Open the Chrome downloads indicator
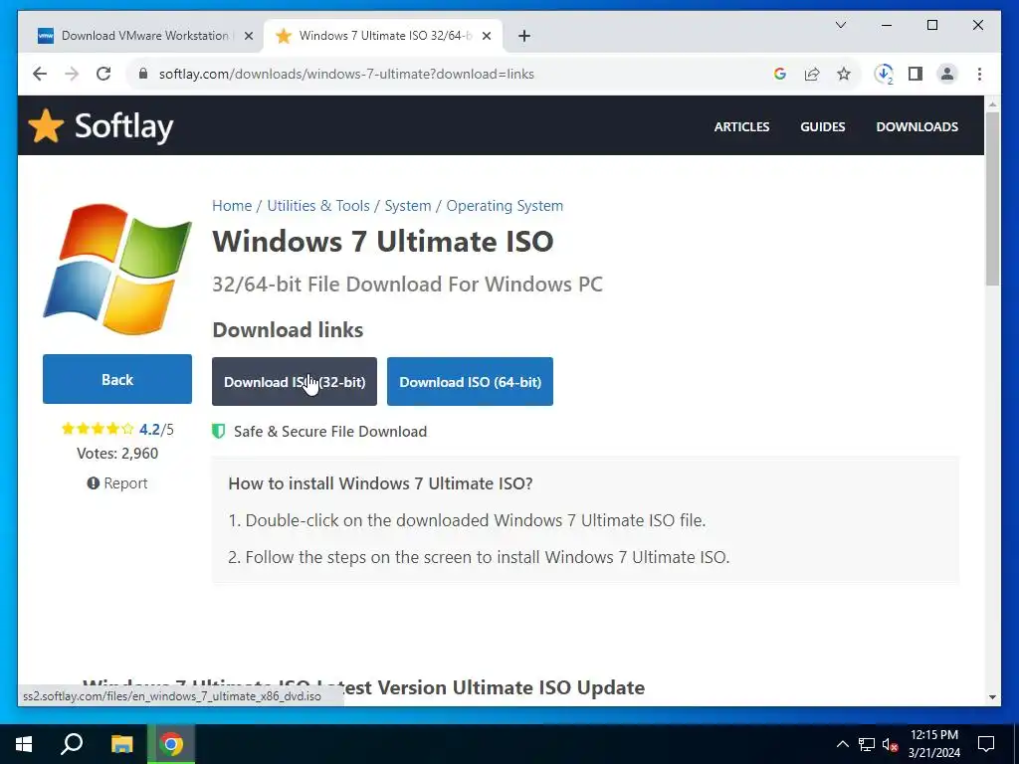The height and width of the screenshot is (764, 1019). (x=884, y=74)
